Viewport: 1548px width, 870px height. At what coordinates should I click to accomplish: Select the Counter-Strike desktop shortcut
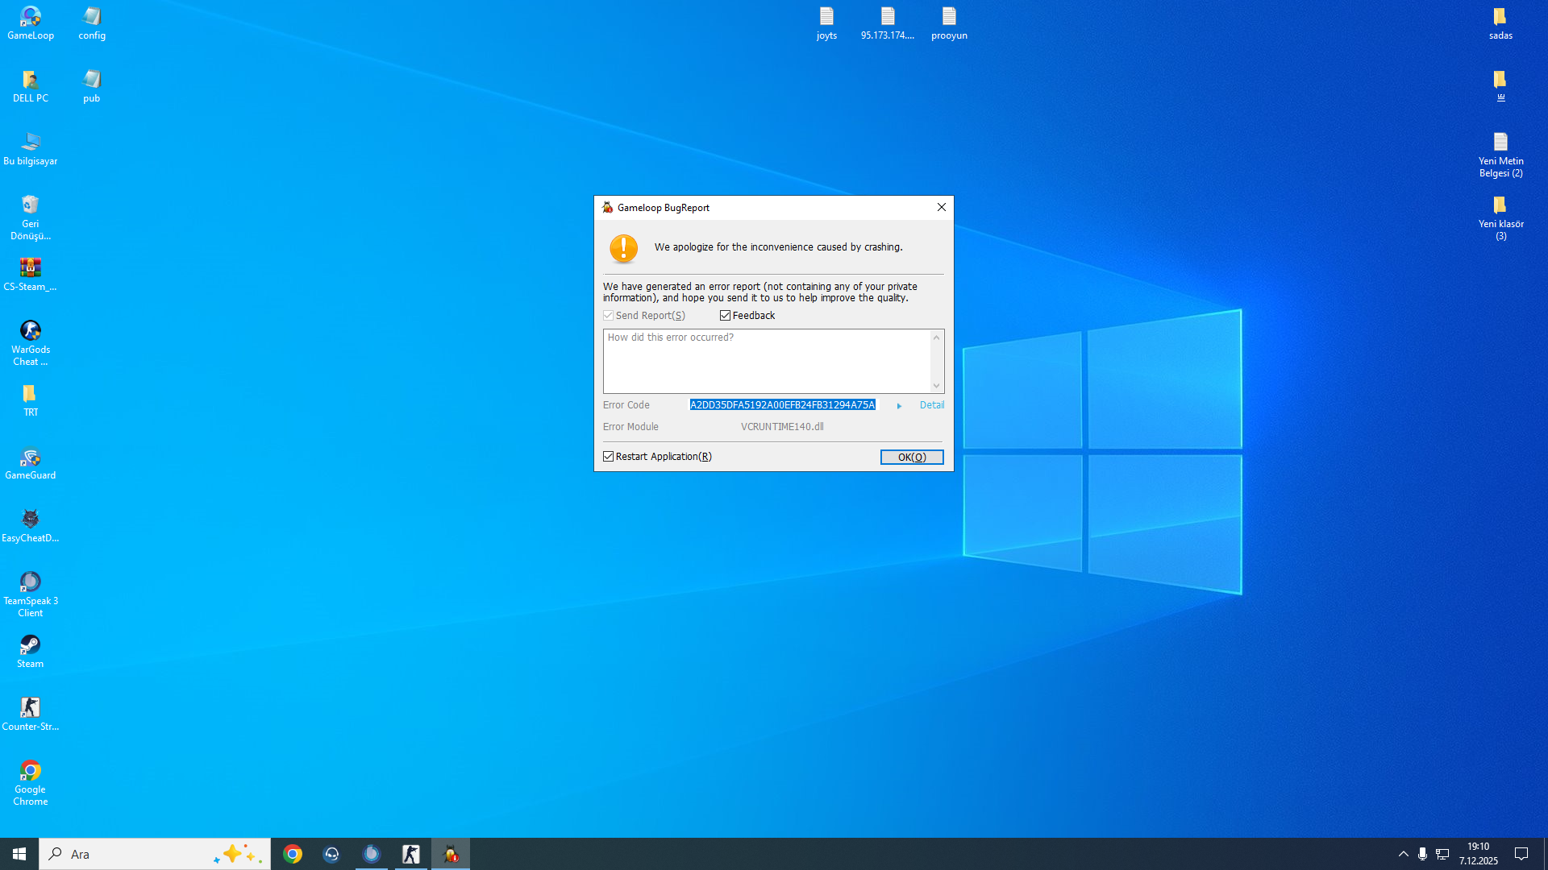coord(31,714)
